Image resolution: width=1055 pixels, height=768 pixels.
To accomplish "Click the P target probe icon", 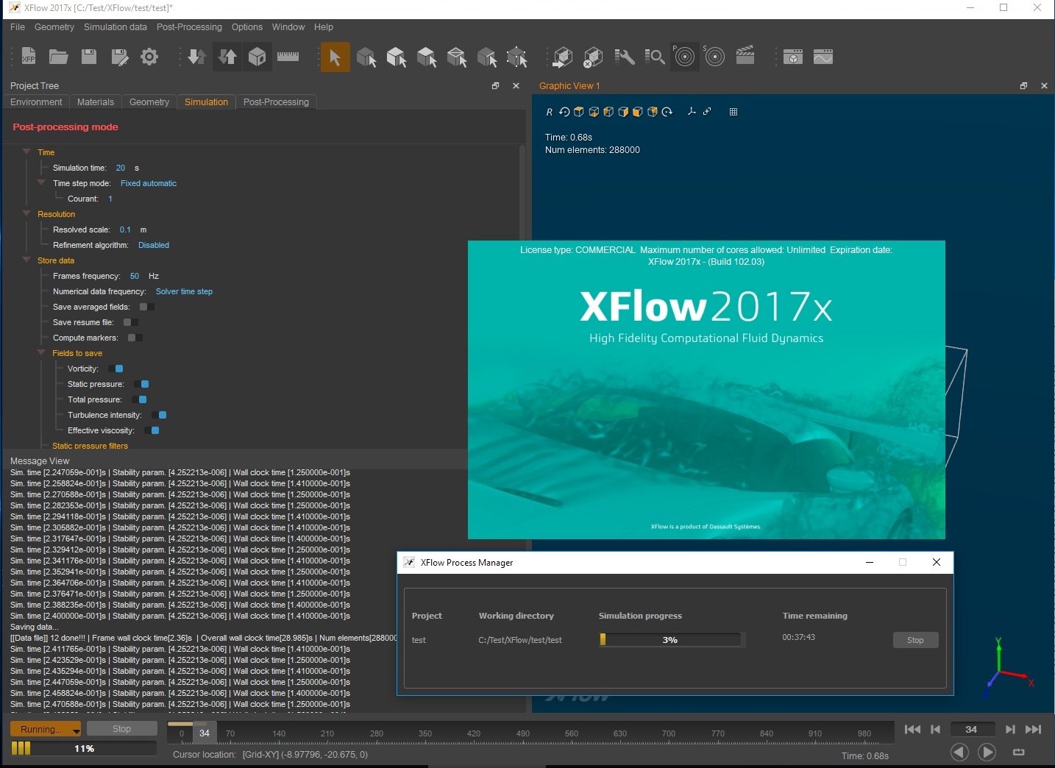I will (x=684, y=57).
